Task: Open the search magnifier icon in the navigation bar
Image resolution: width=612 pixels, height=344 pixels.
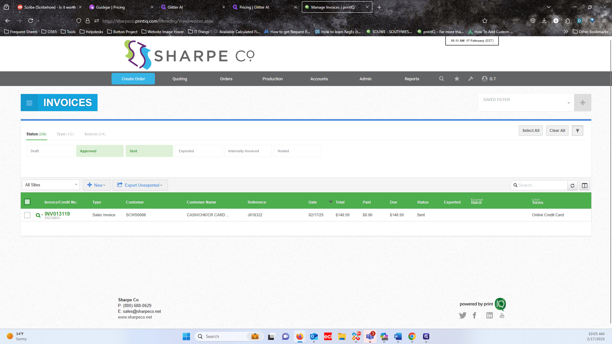Action: [x=441, y=79]
